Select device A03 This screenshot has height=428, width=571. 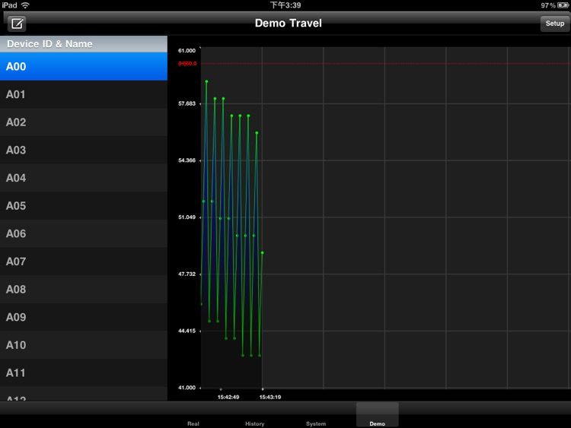(x=84, y=150)
